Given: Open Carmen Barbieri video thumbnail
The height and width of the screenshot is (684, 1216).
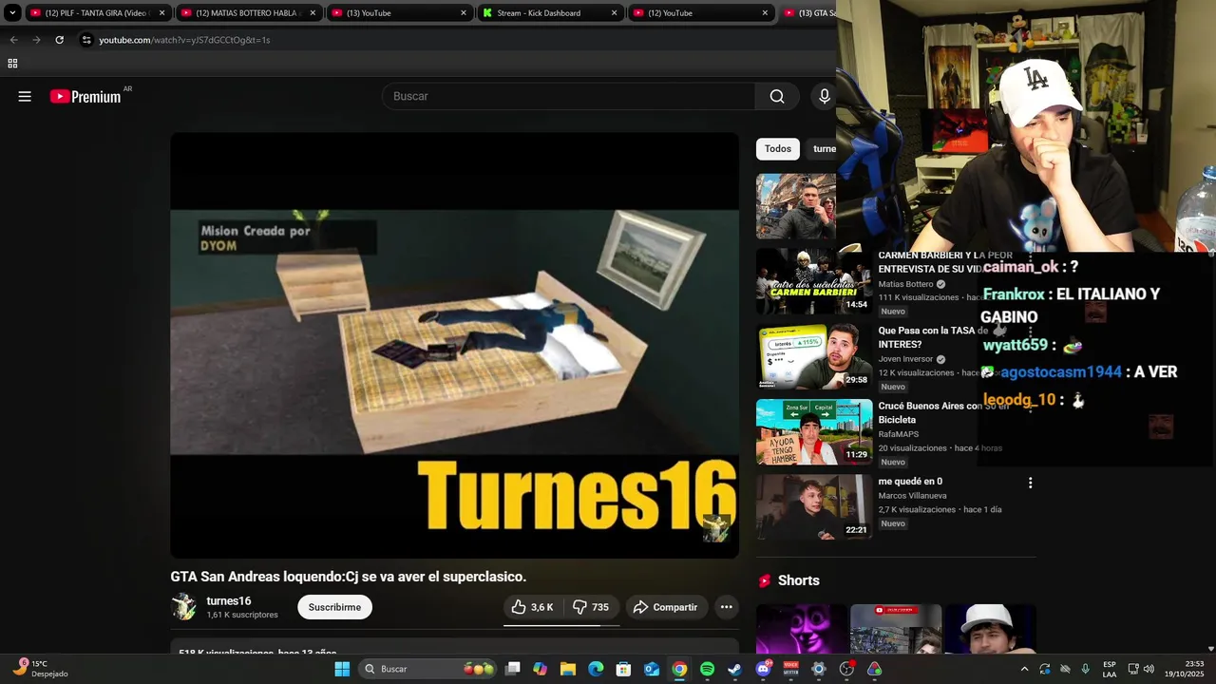Looking at the screenshot, I should tap(814, 281).
